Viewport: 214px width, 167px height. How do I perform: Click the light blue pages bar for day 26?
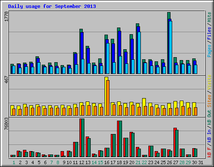pos(171,47)
